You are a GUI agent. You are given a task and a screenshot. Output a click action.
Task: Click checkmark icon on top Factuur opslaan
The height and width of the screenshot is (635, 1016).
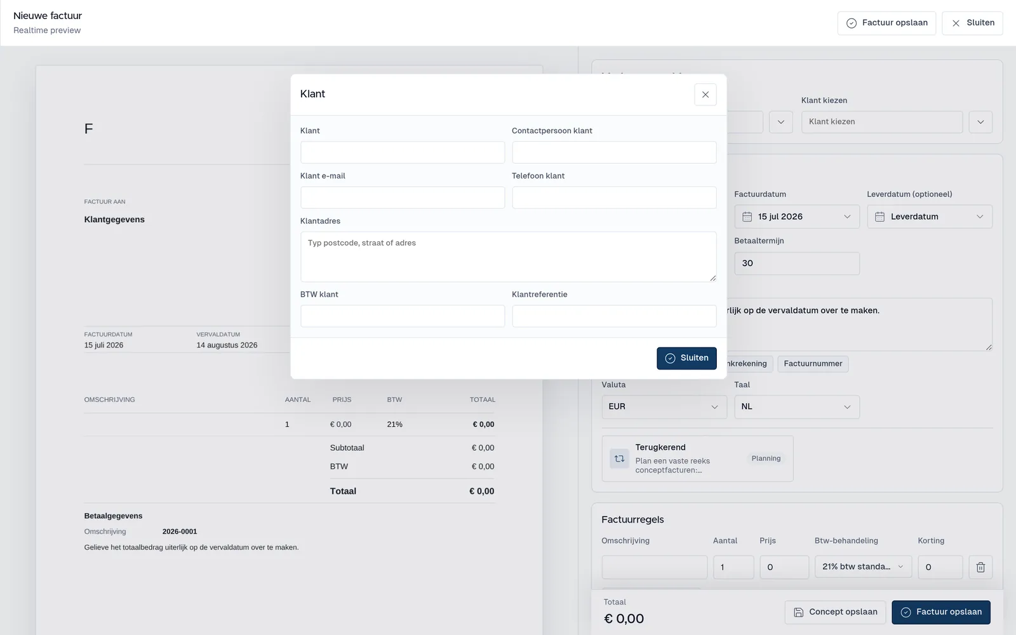[851, 23]
